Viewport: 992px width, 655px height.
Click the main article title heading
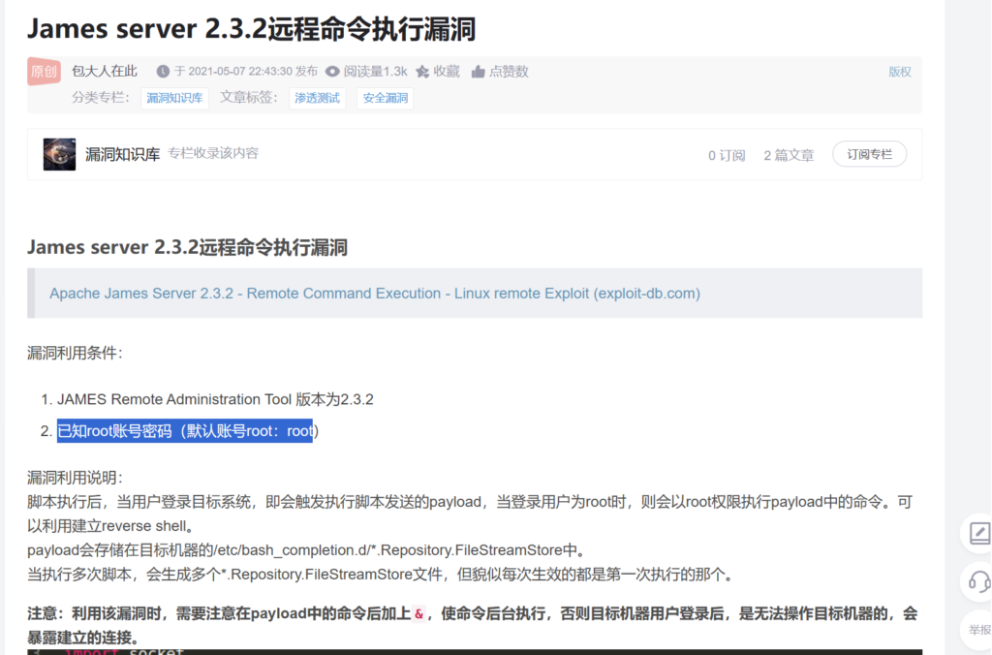pos(251,29)
